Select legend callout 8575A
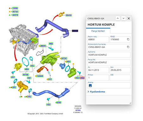 [16, 12]
